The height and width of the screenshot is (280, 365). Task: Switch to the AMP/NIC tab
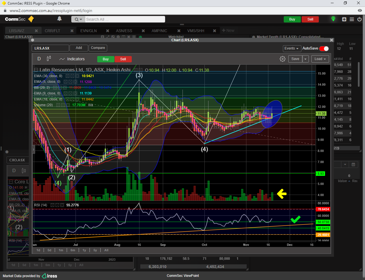(159, 31)
